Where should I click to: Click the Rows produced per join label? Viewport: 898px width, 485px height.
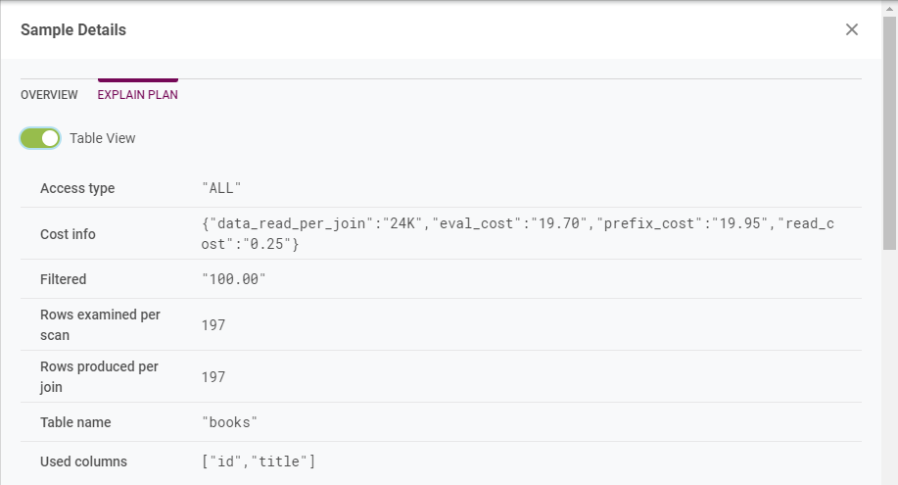pos(99,376)
